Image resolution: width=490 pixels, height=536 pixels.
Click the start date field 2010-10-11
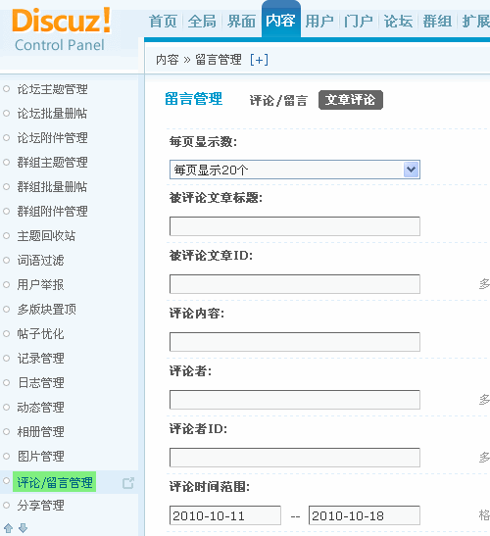pyautogui.click(x=225, y=515)
